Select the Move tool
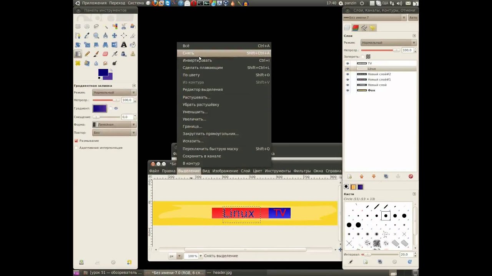The width and height of the screenshot is (492, 276). 115,36
